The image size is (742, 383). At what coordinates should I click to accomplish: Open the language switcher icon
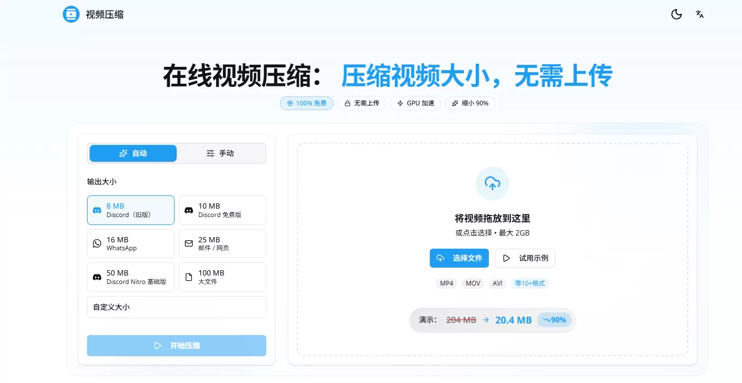coord(700,14)
